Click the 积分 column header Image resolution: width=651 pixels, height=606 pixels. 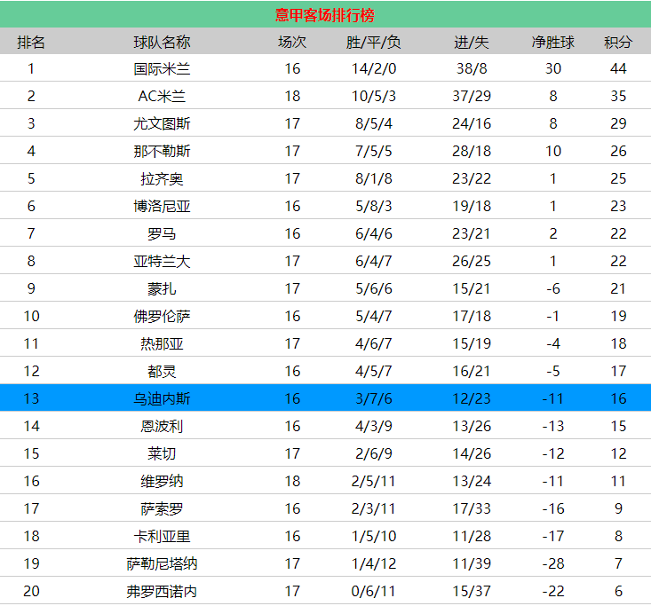coord(618,42)
